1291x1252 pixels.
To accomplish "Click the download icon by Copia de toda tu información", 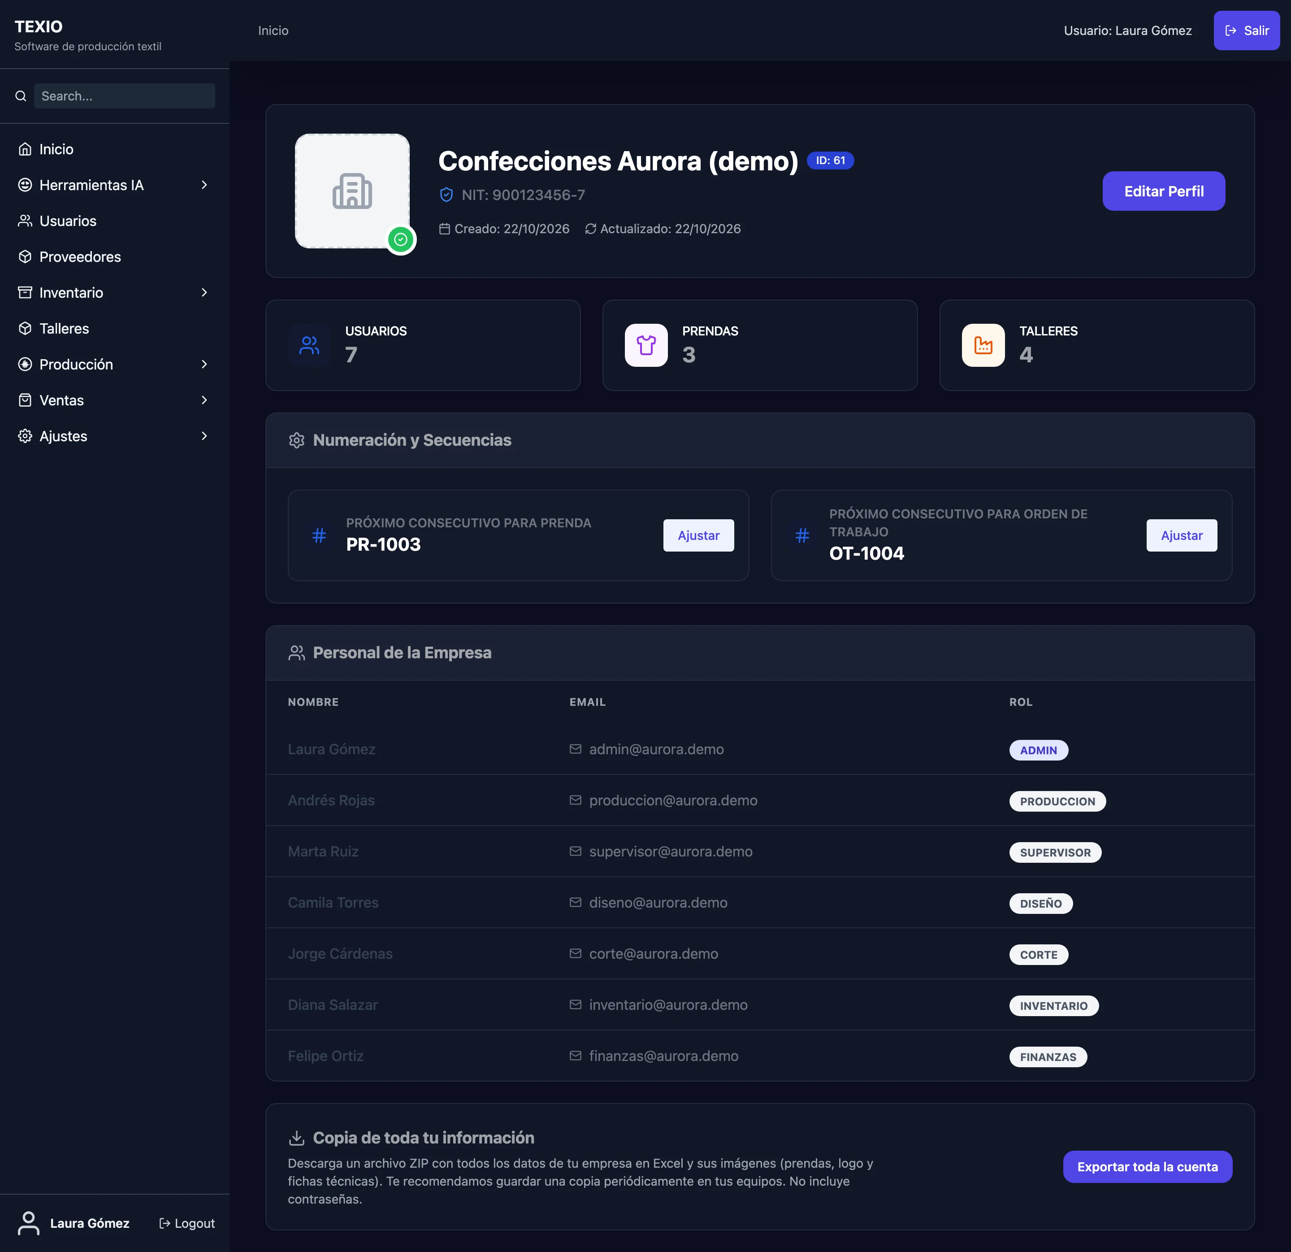I will point(296,1138).
